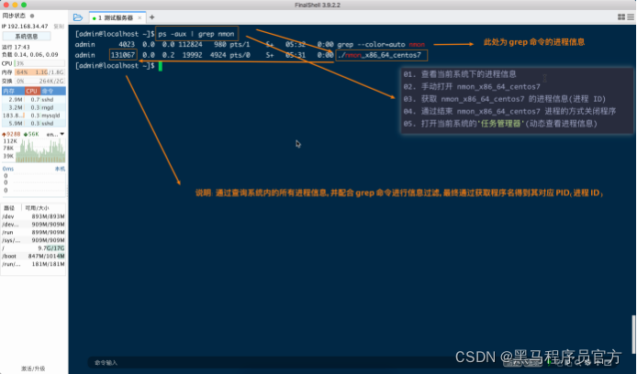The image size is (637, 374).
Task: Open the grid layout view icon
Action: (621, 17)
